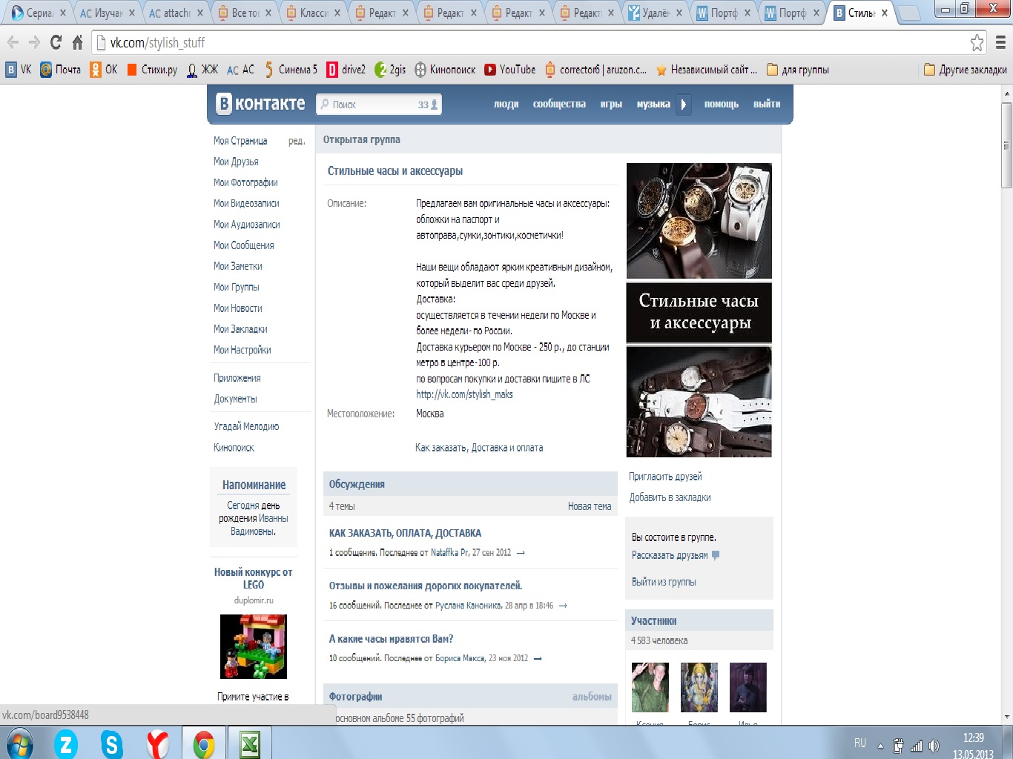Open Мои Сообщения in the sidebar

pos(244,245)
